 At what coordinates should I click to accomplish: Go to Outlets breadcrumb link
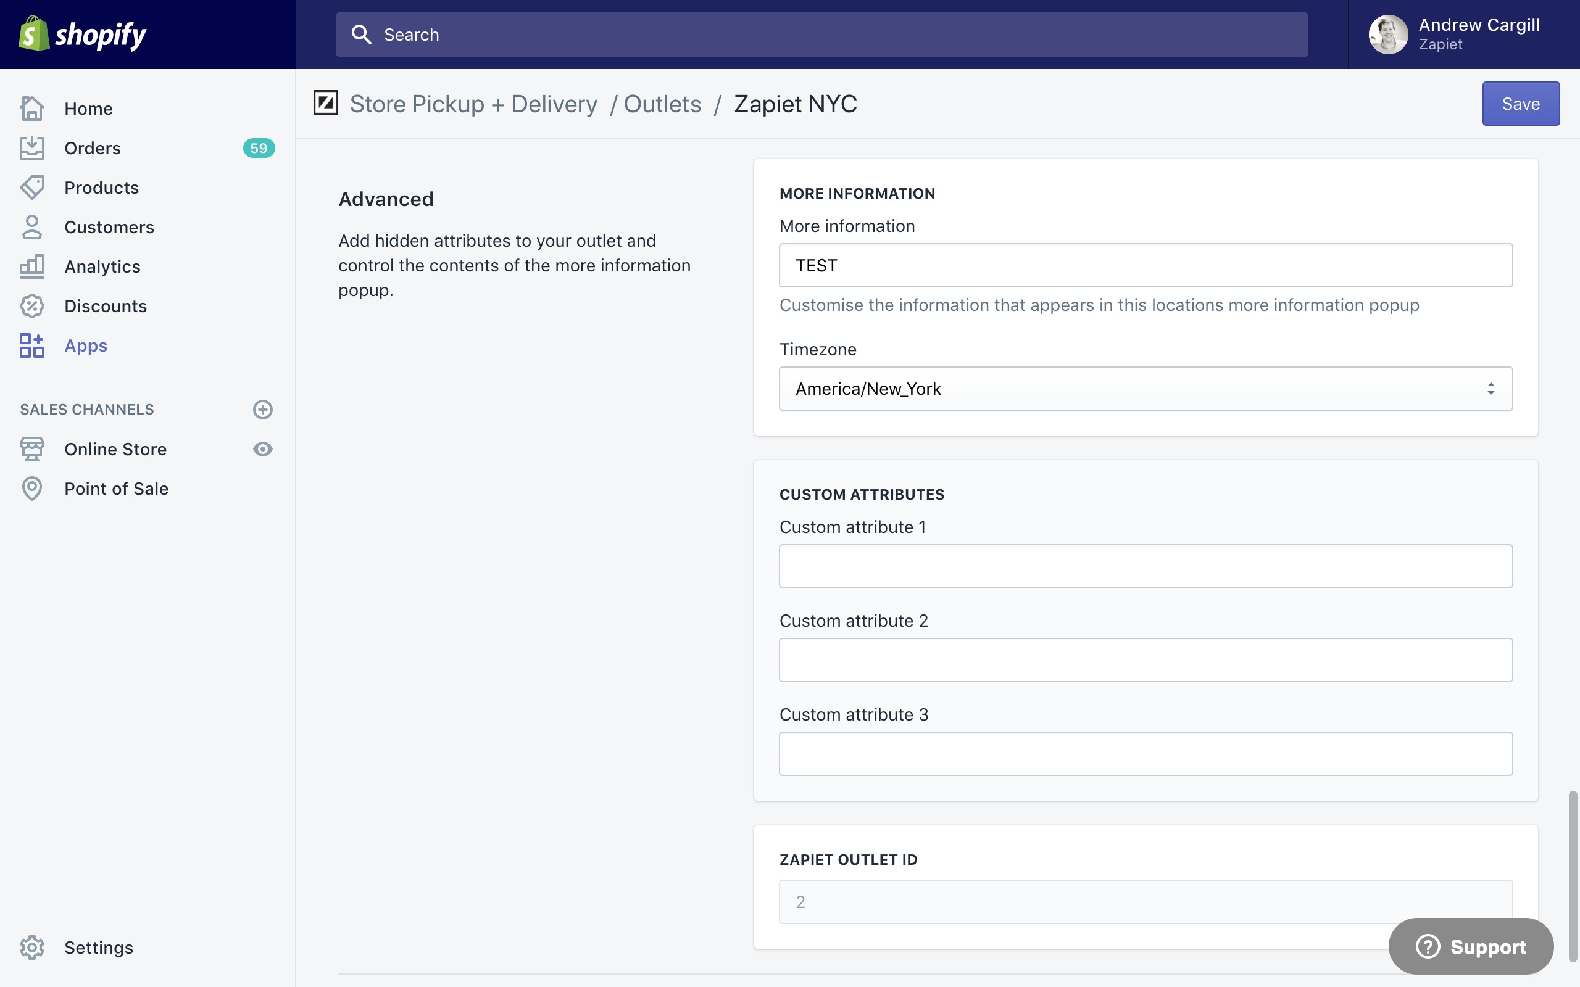point(662,104)
